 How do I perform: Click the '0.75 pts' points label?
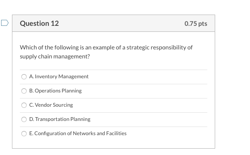pos(196,24)
